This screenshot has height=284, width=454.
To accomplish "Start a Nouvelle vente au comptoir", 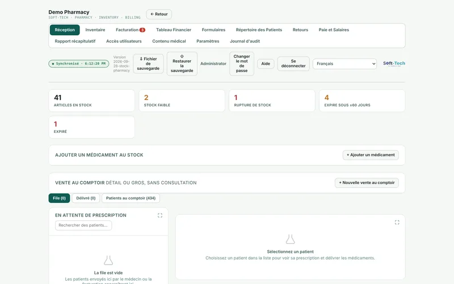I will [x=367, y=183].
